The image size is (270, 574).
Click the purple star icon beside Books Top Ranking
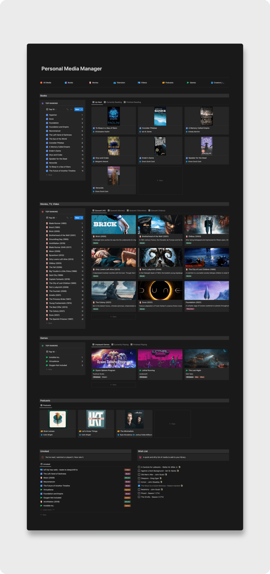(x=43, y=103)
